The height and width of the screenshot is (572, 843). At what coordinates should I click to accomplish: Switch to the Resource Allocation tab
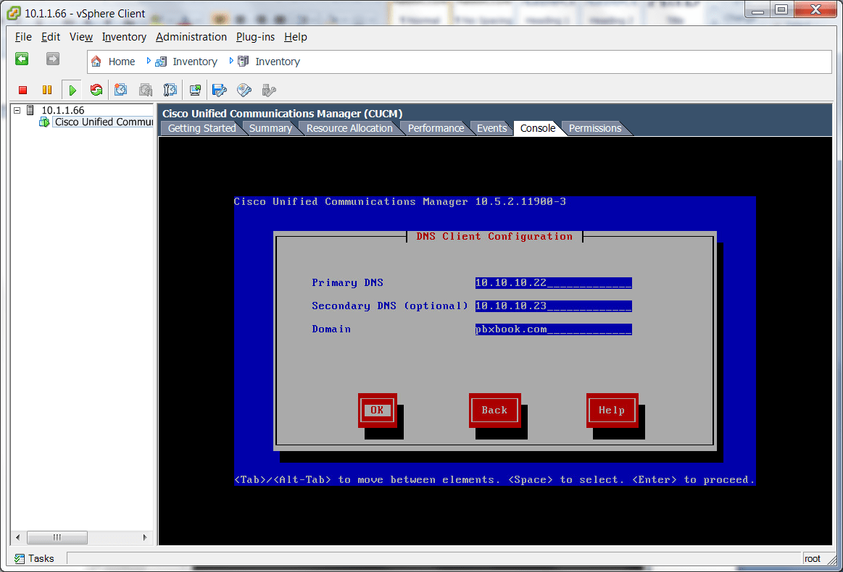(x=349, y=128)
